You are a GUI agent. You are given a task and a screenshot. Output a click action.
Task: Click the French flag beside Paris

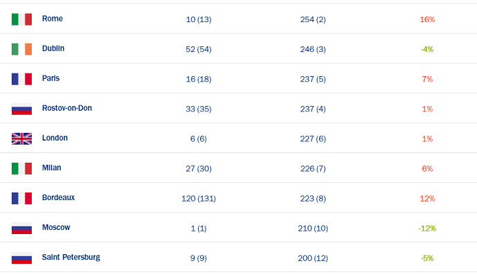click(21, 79)
